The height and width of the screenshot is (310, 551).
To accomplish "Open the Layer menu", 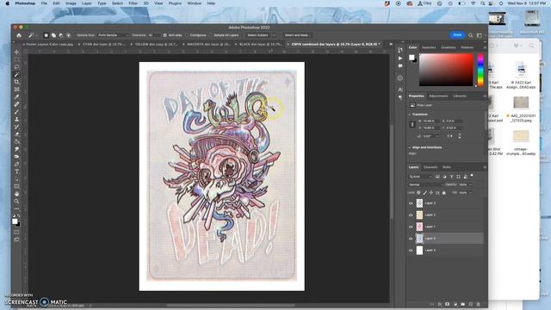I will click(86, 3).
